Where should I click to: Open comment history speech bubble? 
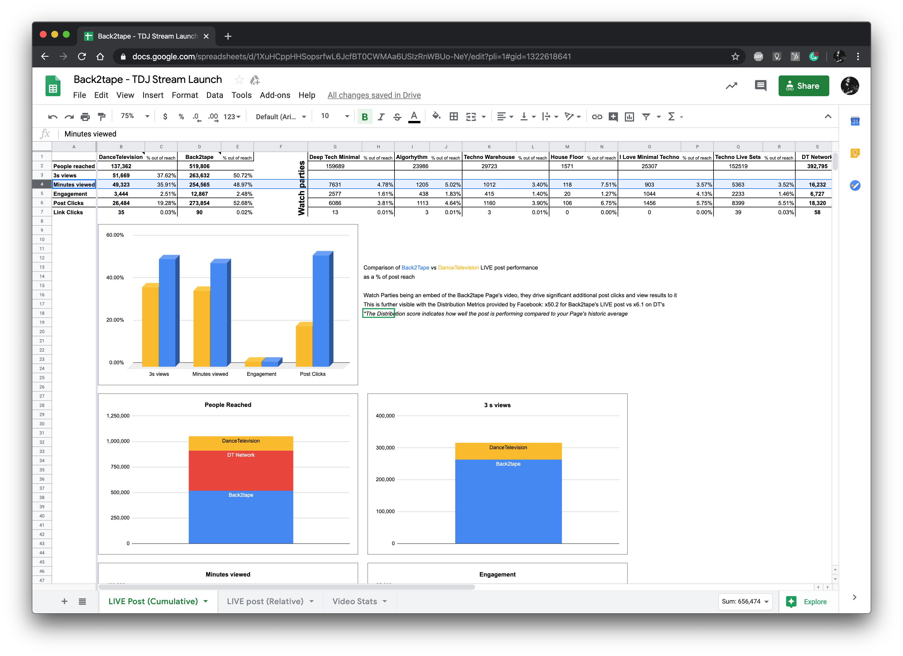(x=760, y=86)
